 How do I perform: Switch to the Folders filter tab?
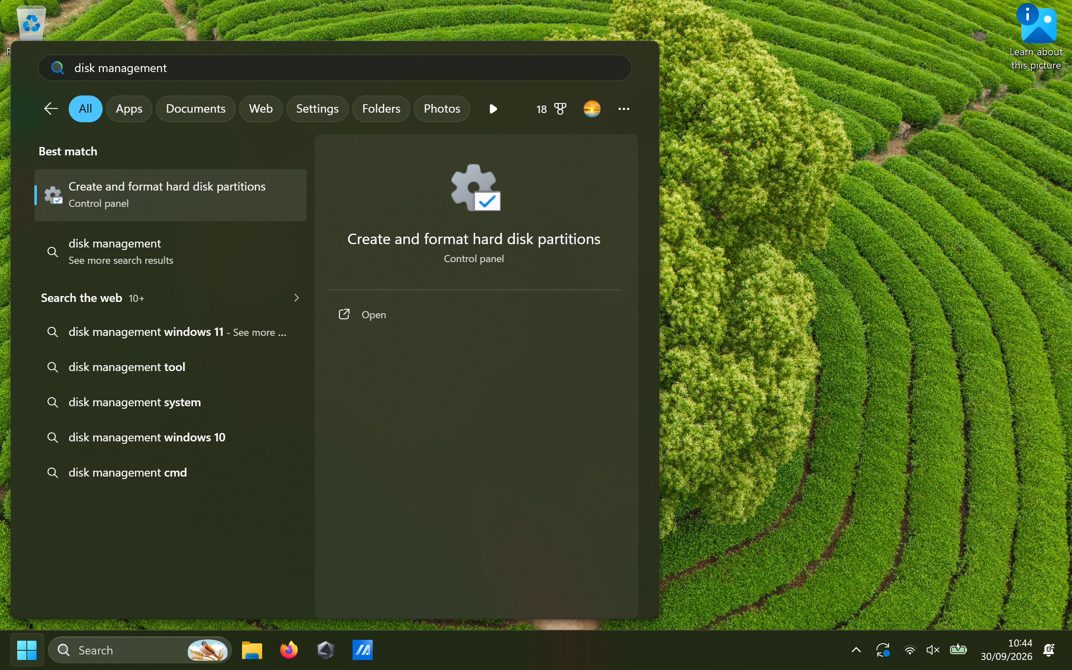381,108
